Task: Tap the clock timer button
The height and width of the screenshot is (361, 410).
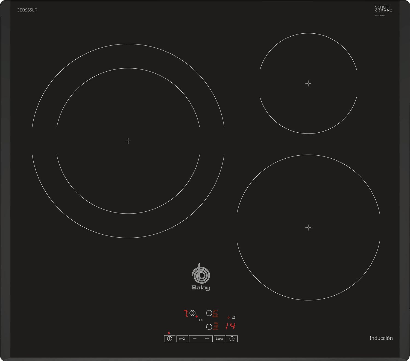Action: tap(232, 339)
